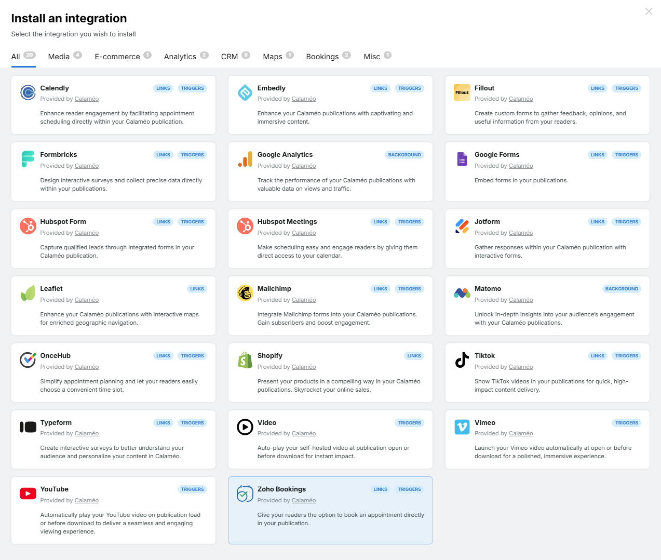Click LINKS badge on Shopify card
Image resolution: width=661 pixels, height=560 pixels.
414,356
